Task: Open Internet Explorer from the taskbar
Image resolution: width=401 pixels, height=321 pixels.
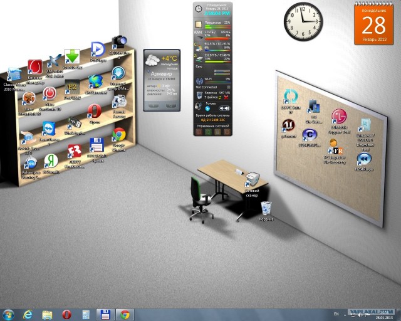Action: [28, 314]
